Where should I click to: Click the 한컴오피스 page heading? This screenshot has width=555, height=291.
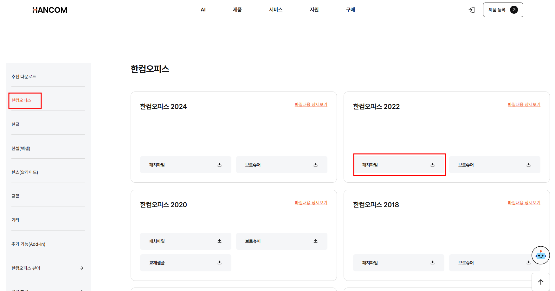point(150,69)
